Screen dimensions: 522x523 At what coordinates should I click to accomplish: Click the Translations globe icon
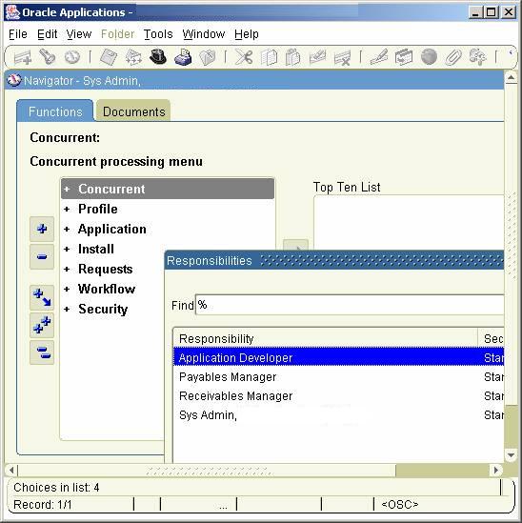[x=429, y=57]
